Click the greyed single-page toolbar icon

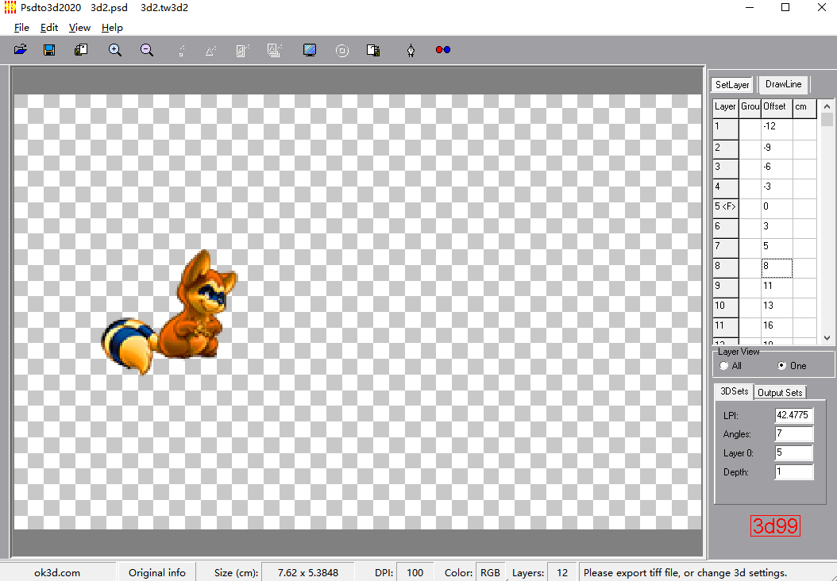coord(242,51)
